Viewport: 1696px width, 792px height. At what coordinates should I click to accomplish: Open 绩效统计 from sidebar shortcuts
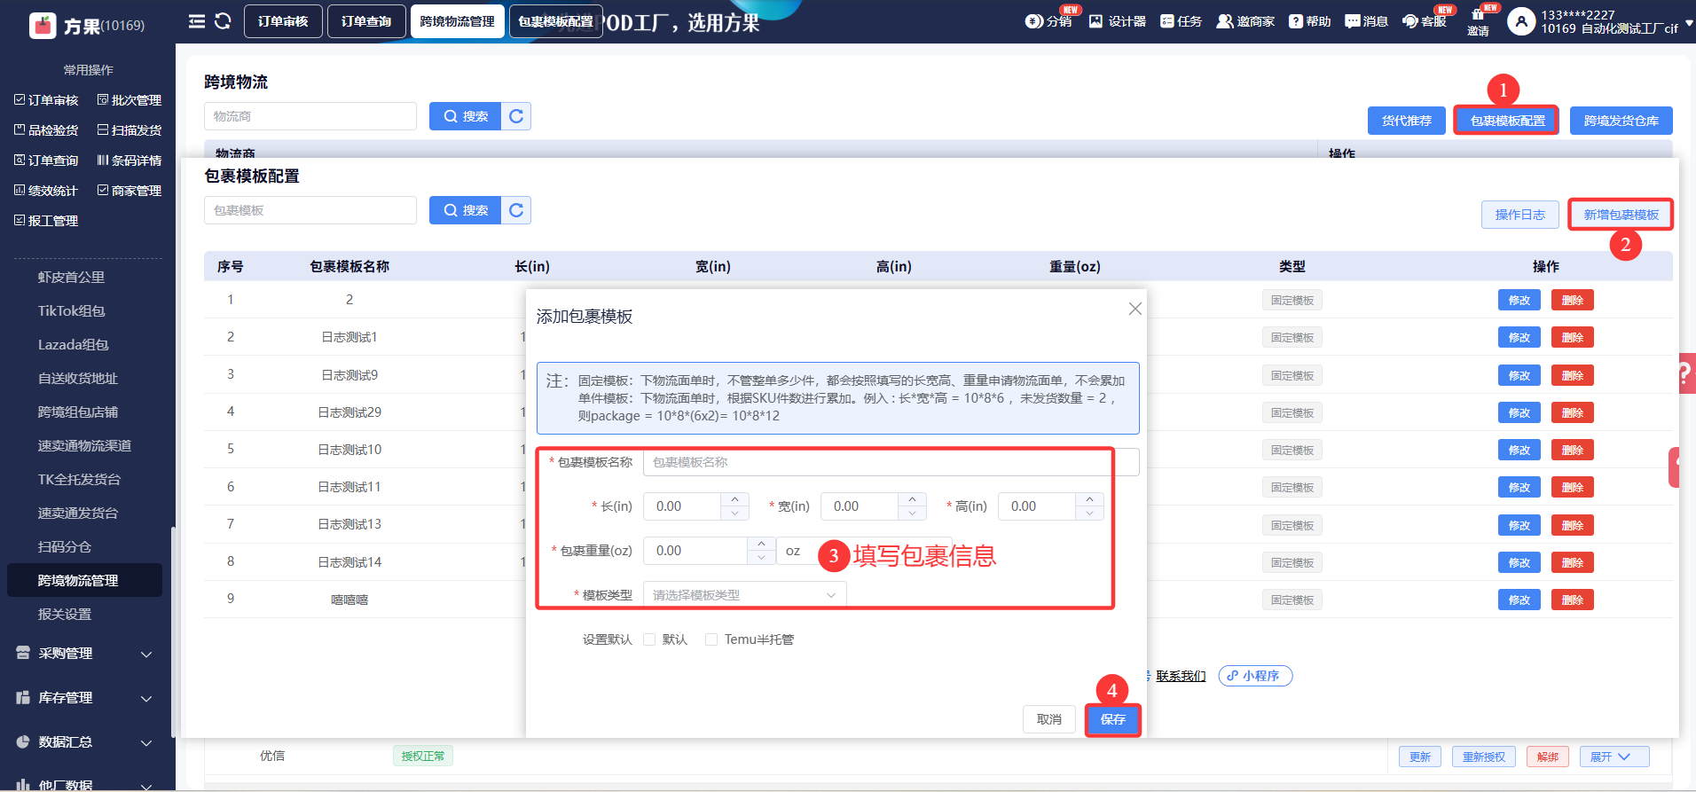point(46,191)
